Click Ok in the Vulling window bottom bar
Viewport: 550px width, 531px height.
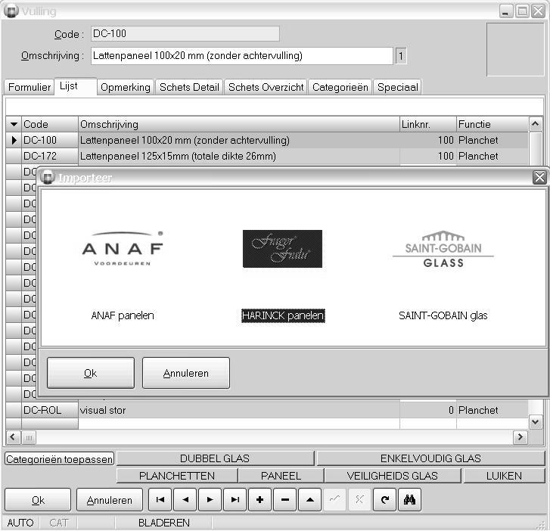pyautogui.click(x=38, y=500)
